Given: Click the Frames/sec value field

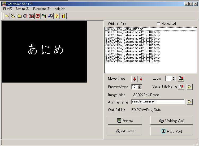Looking at the screenshot, I should click(x=135, y=87).
